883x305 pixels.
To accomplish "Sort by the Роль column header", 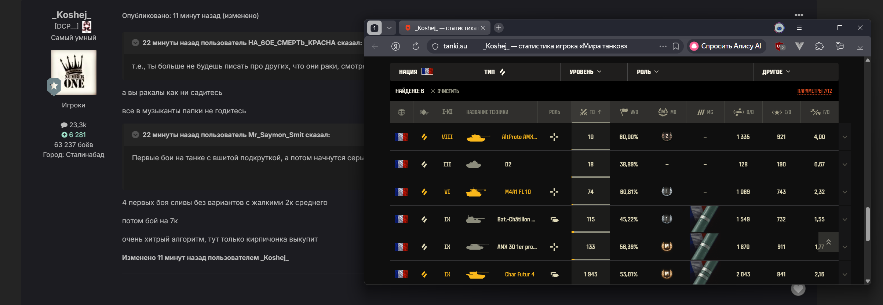I will click(554, 112).
